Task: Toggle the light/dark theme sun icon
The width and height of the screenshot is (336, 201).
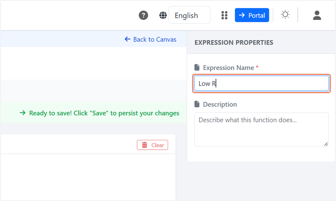Action: pyautogui.click(x=285, y=15)
